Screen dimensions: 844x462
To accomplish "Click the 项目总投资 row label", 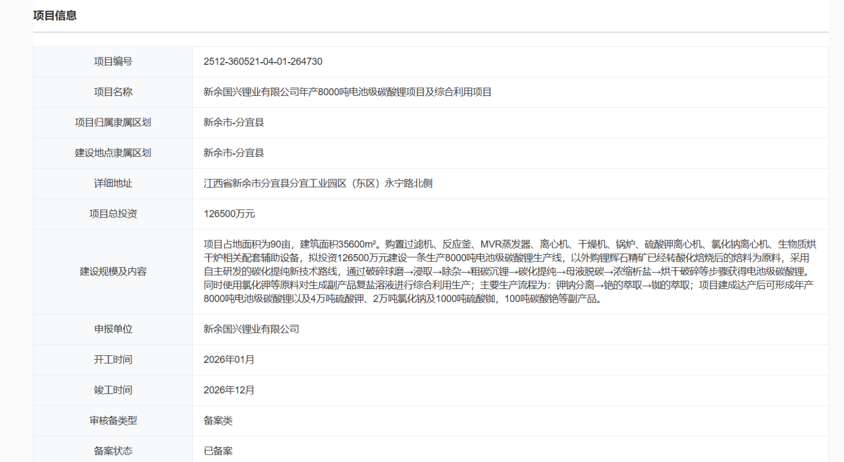I will (x=113, y=214).
